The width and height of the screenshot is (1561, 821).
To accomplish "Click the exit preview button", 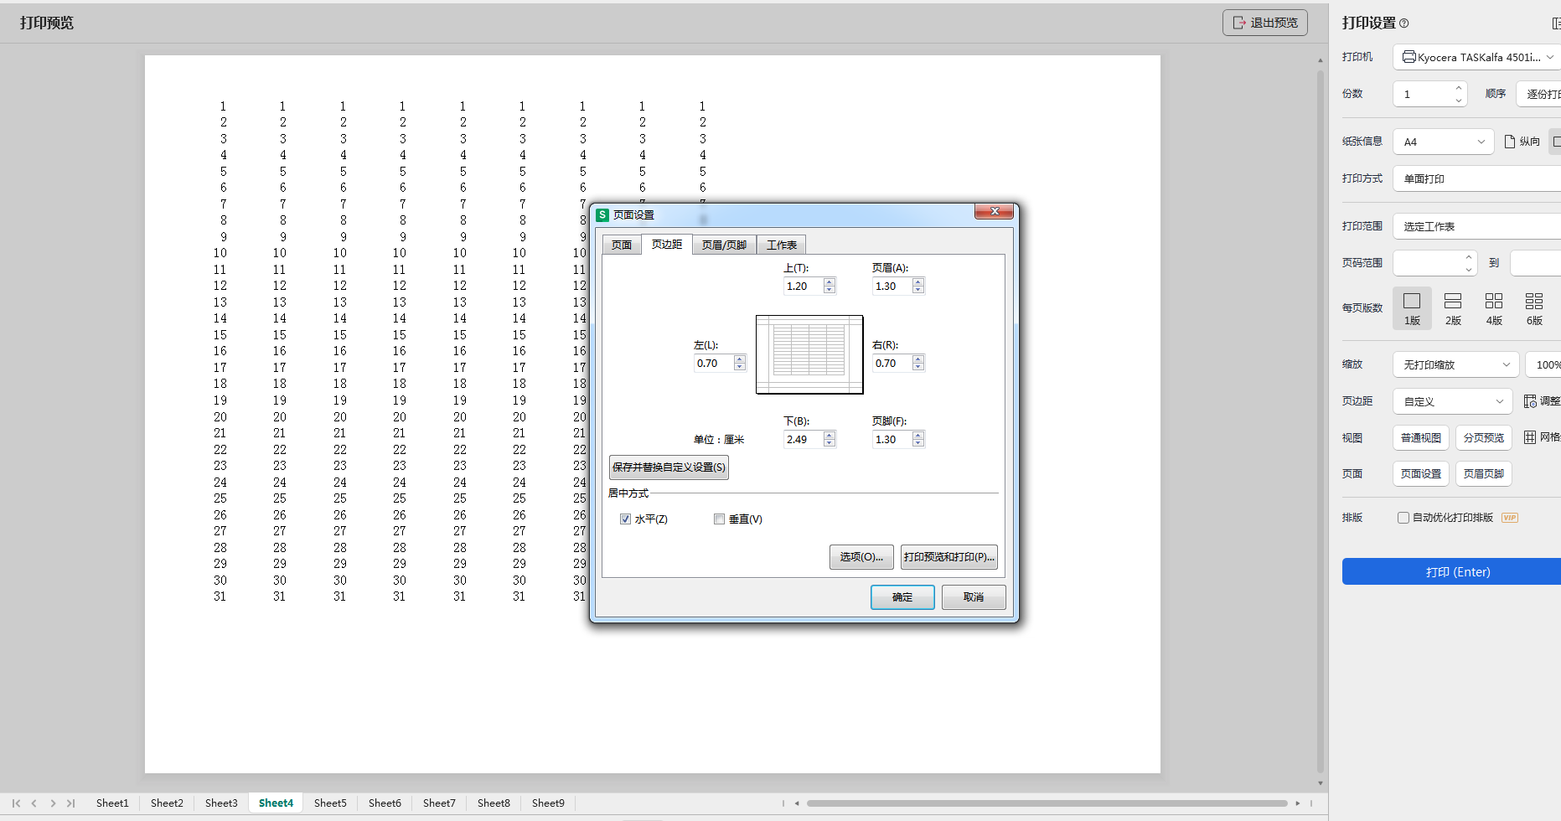I will [1264, 23].
